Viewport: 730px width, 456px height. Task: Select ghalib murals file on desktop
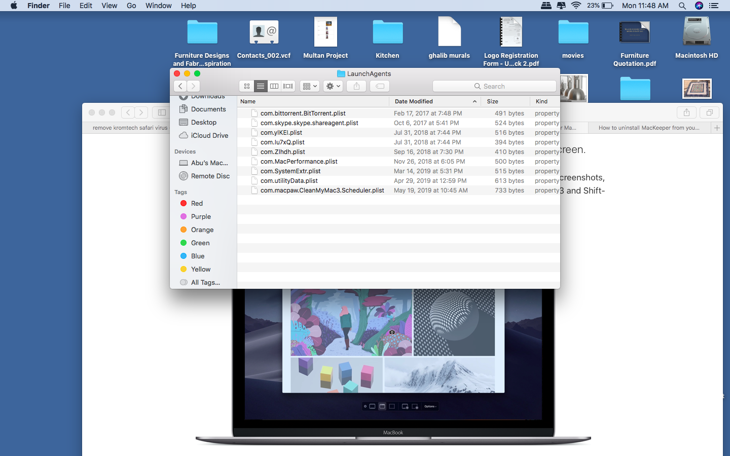click(x=449, y=39)
